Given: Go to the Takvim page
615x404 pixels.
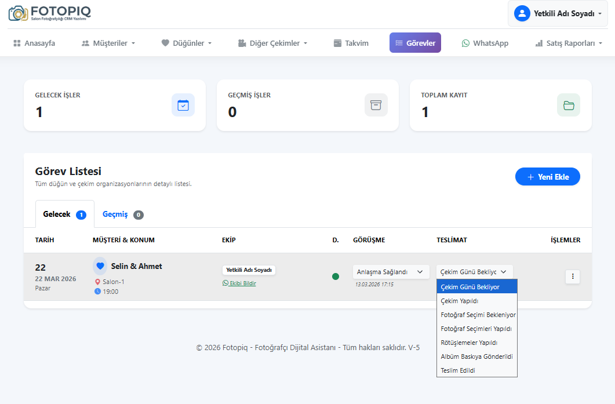Looking at the screenshot, I should [x=351, y=43].
